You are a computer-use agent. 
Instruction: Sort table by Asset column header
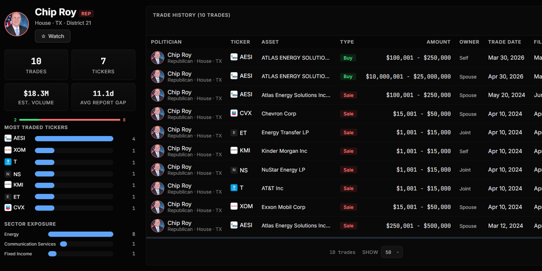pos(270,42)
